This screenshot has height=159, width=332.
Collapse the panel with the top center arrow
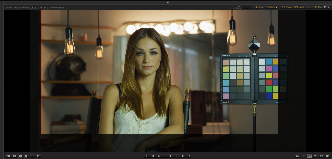[168, 3]
